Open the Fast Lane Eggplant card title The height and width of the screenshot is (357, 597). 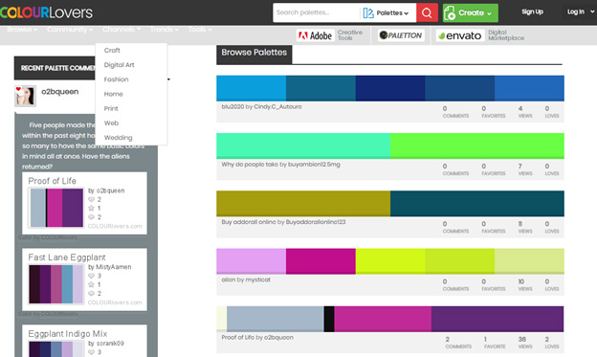click(x=67, y=257)
